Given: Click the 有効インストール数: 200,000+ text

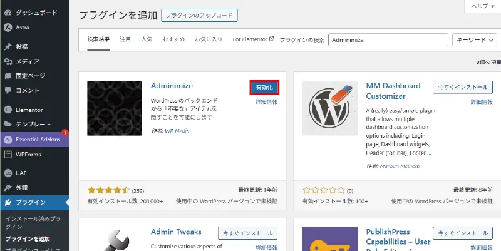Looking at the screenshot, I should (x=125, y=202).
